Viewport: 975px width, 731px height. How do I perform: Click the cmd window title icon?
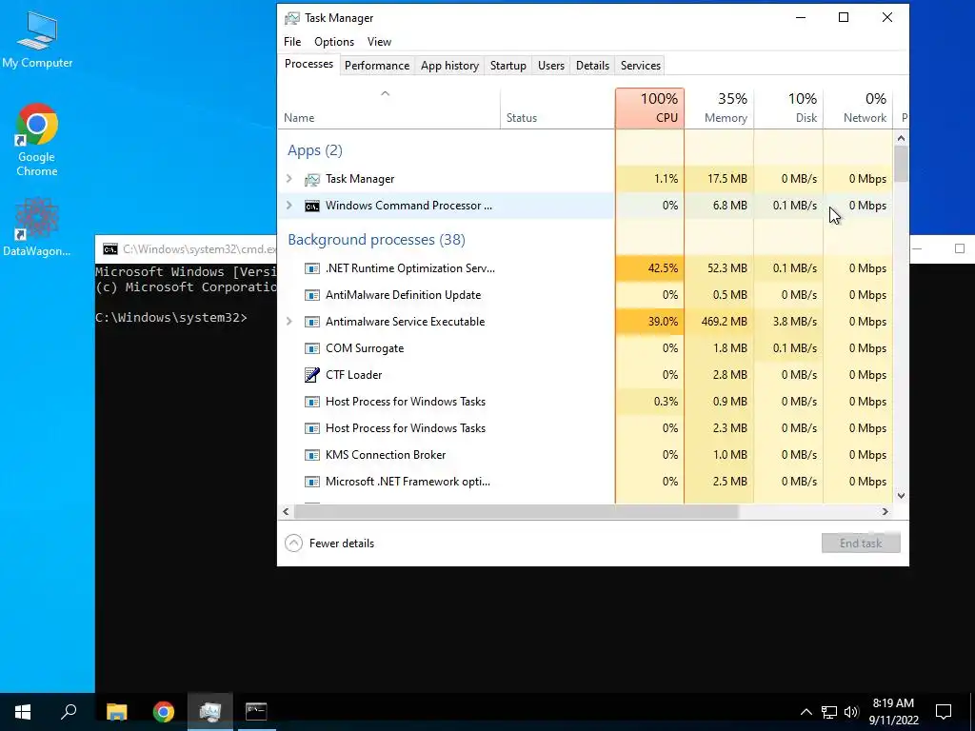pos(110,249)
